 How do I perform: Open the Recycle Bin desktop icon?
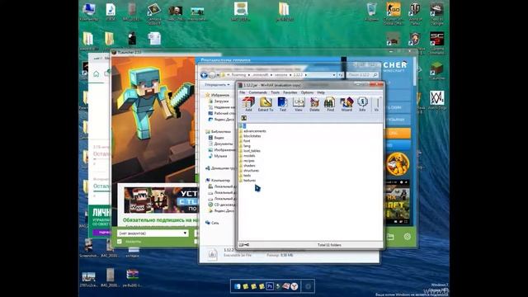pyautogui.click(x=372, y=12)
